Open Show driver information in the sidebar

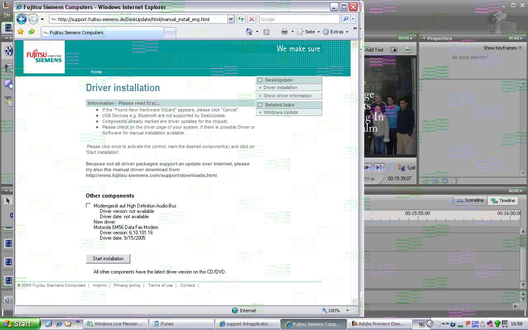(287, 96)
